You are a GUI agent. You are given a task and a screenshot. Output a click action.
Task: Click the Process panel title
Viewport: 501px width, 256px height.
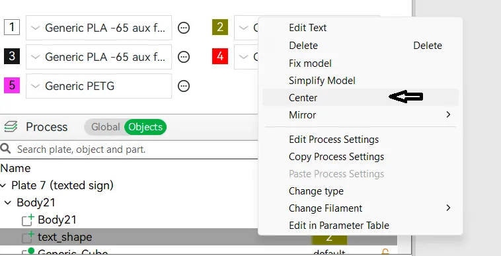tap(47, 127)
